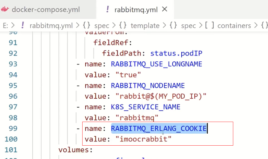Viewport: 268px width, 159px height.
Task: Click the exclamation icon in breadcrumb bar
Action: pos(23,26)
